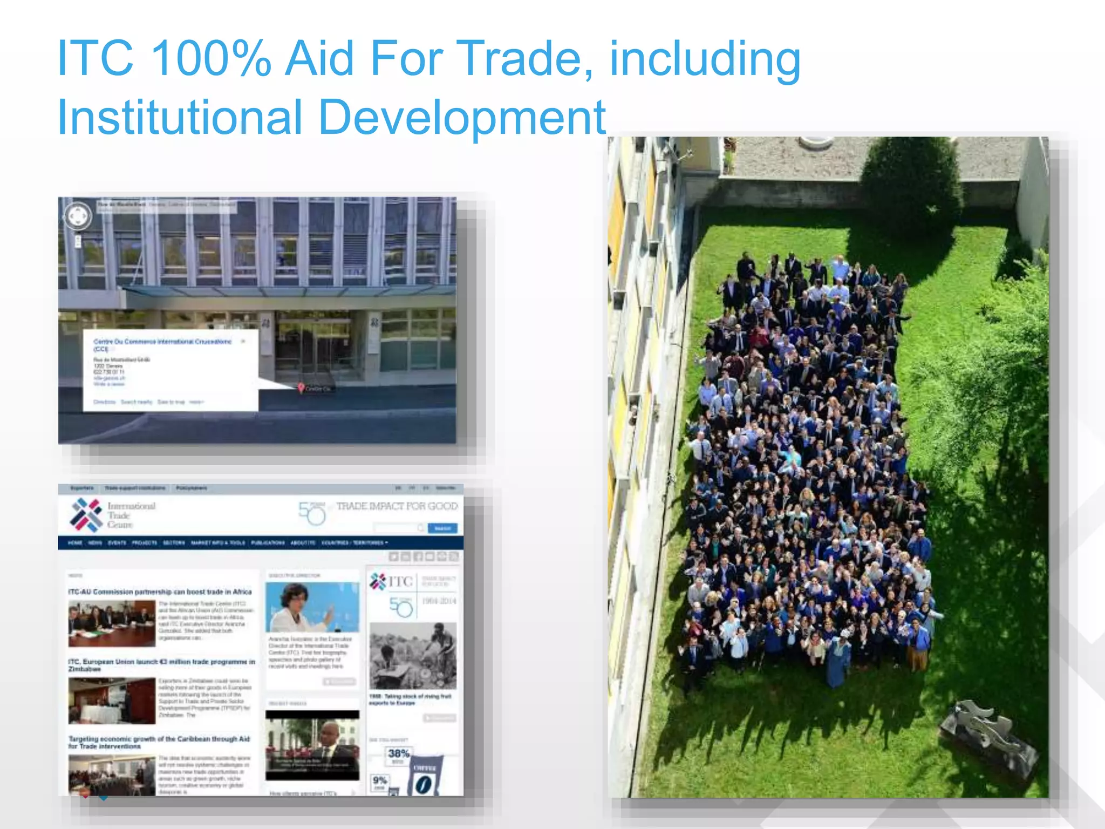Click the Street View navigation compass control
The height and width of the screenshot is (829, 1105).
(78, 216)
